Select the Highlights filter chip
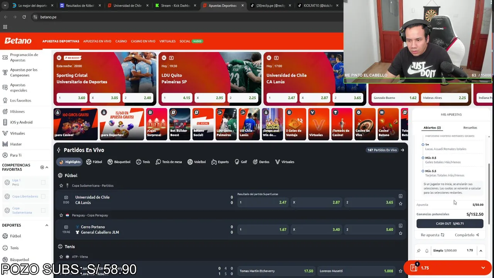The width and height of the screenshot is (494, 278). [69, 162]
